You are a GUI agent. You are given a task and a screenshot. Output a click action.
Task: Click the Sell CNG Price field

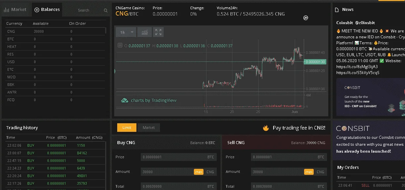[289, 157]
